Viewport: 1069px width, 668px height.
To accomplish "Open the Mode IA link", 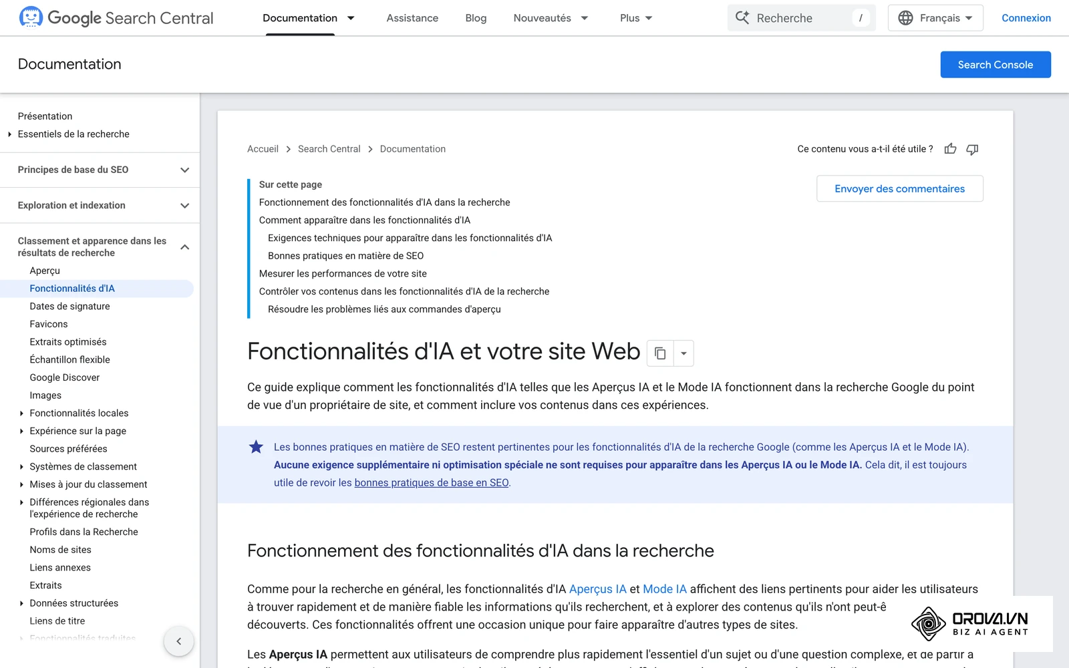I will 664,589.
